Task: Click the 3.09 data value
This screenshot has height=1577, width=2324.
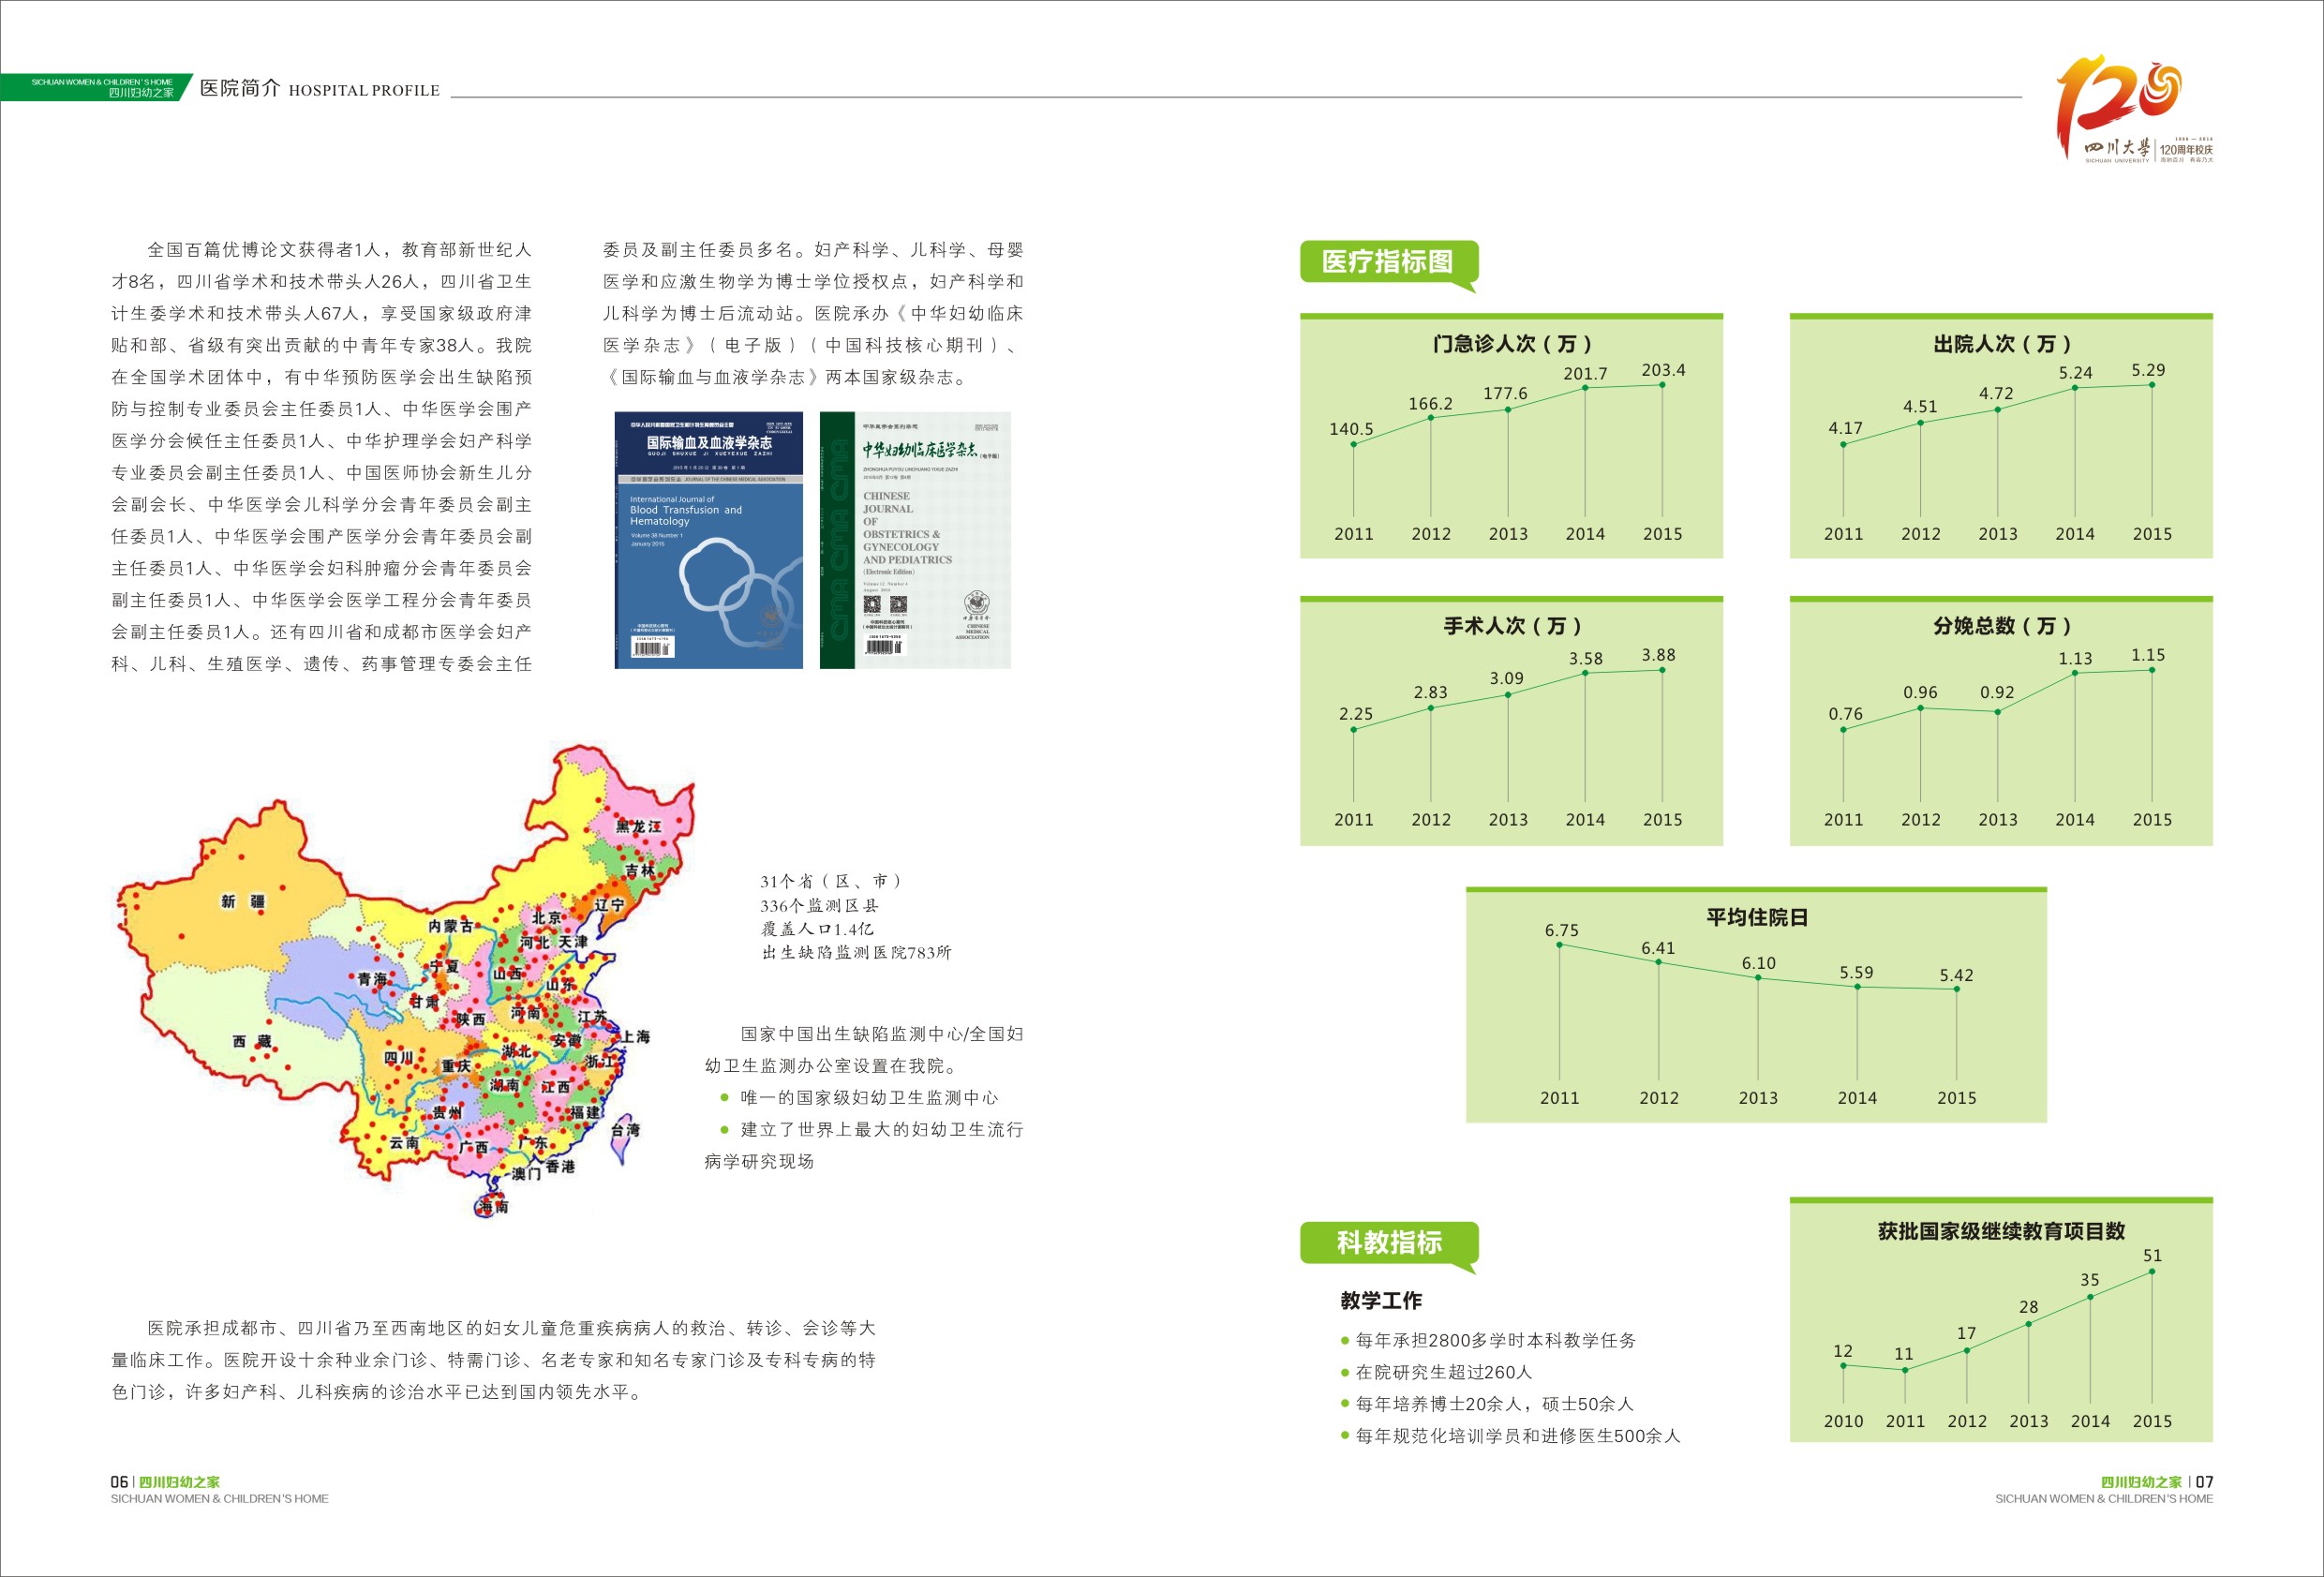Action: point(1506,678)
